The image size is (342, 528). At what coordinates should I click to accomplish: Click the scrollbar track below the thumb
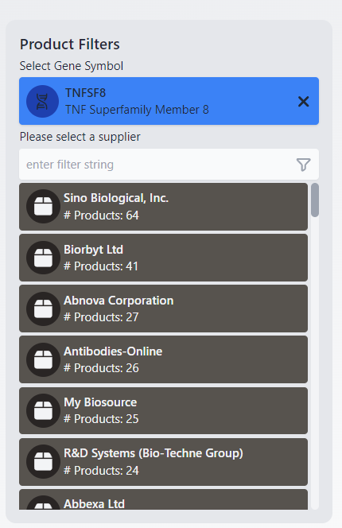click(315, 363)
